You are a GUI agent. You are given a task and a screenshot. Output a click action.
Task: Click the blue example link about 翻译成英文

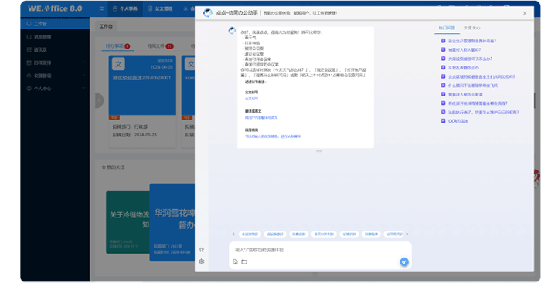coord(261,118)
